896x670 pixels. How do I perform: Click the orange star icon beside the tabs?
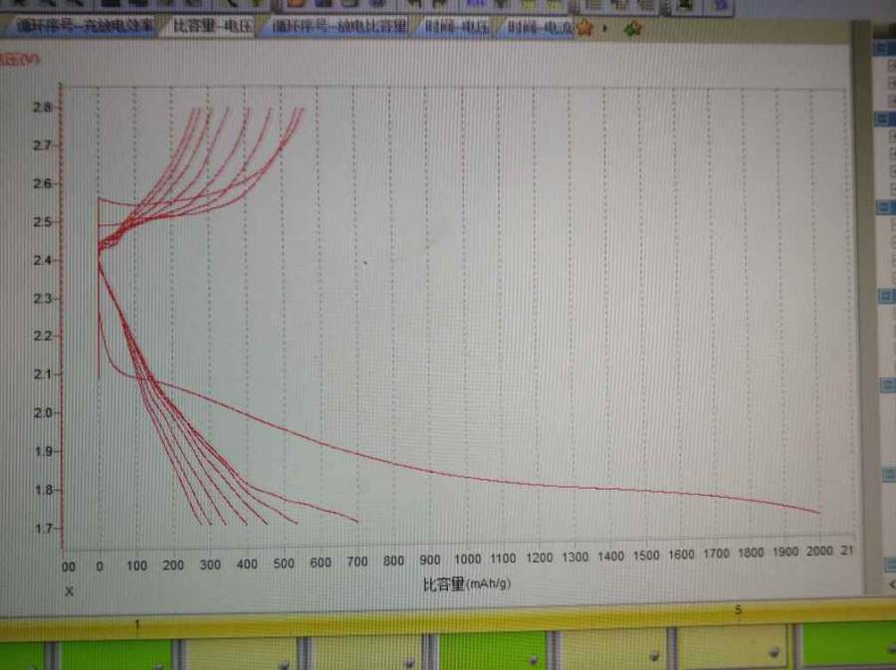(585, 29)
